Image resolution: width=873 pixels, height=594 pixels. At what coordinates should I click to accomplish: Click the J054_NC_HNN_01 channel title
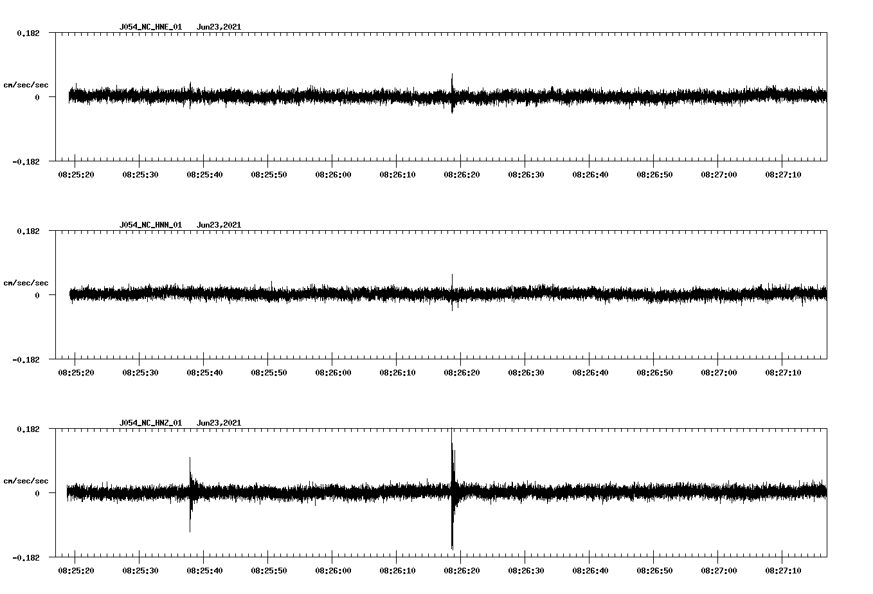150,225
